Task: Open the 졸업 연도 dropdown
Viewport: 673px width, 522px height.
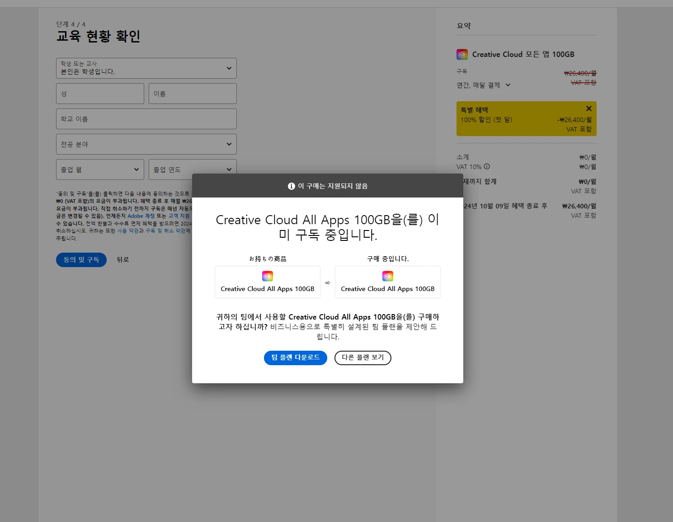Action: (193, 169)
